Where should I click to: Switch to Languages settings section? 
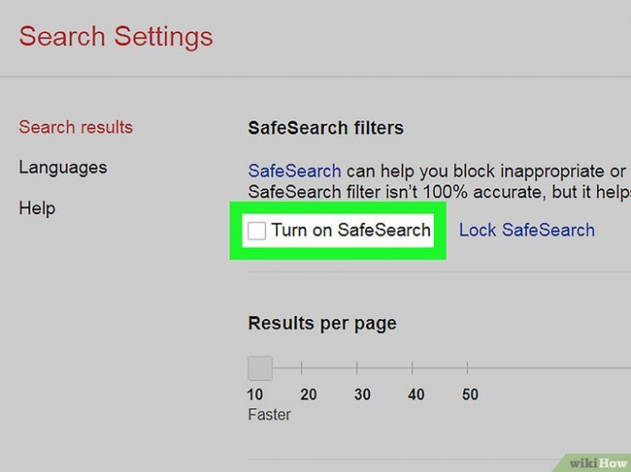point(63,167)
